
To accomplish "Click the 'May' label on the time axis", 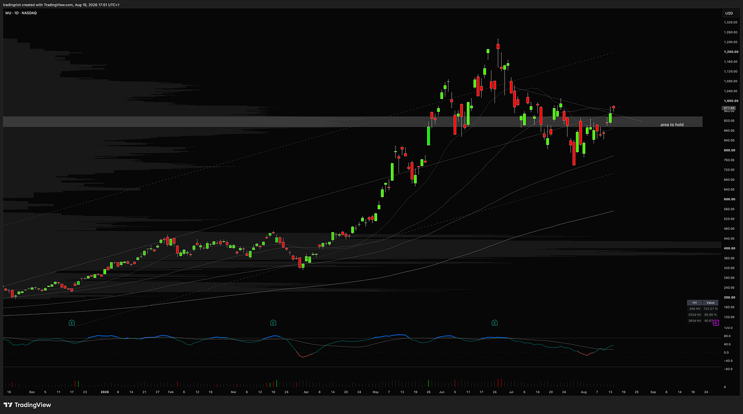I will (x=375, y=392).
